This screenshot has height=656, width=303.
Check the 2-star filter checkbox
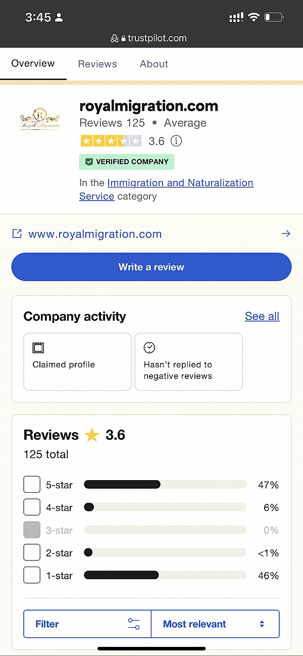(32, 553)
